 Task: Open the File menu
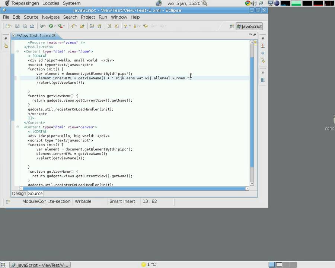coord(6,17)
